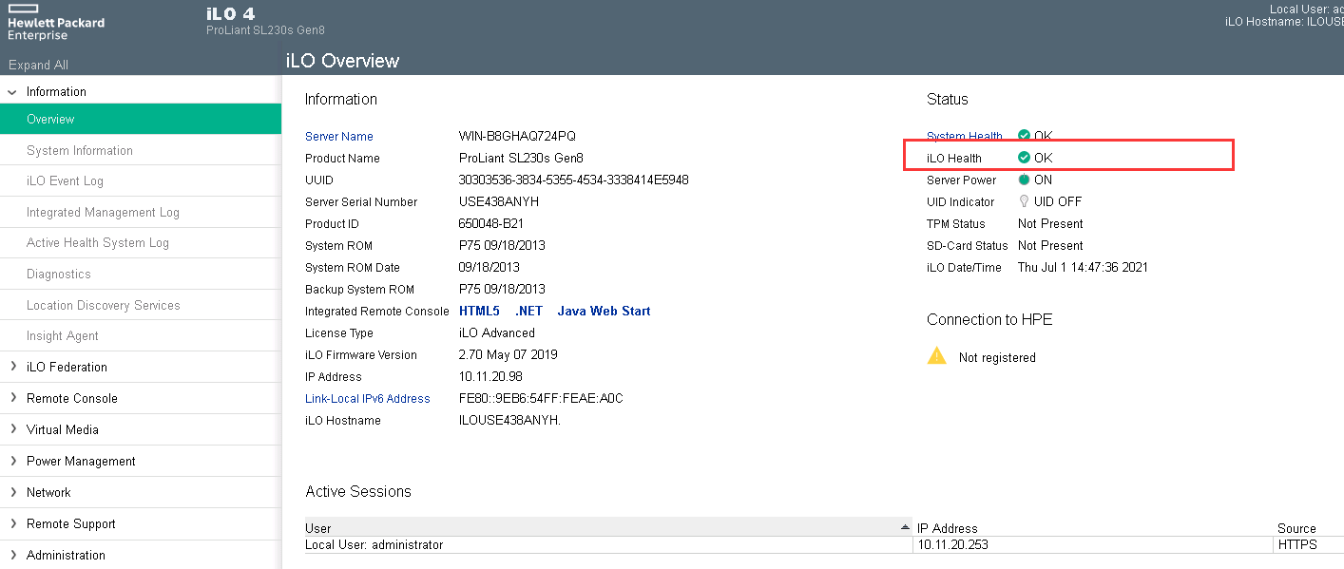1344x569 pixels.
Task: Launch the HTML5 remote console link
Action: click(x=479, y=311)
